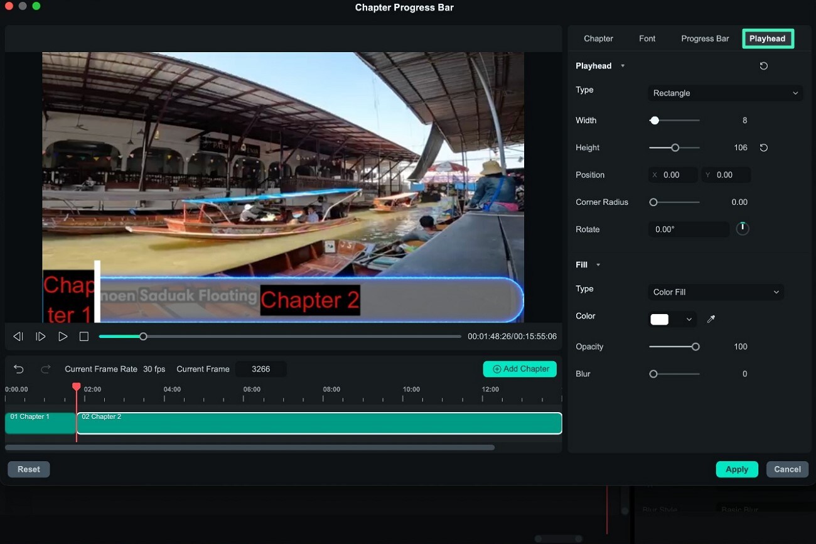This screenshot has width=816, height=544.
Task: Pick a color with the eyedropper
Action: [x=711, y=319]
